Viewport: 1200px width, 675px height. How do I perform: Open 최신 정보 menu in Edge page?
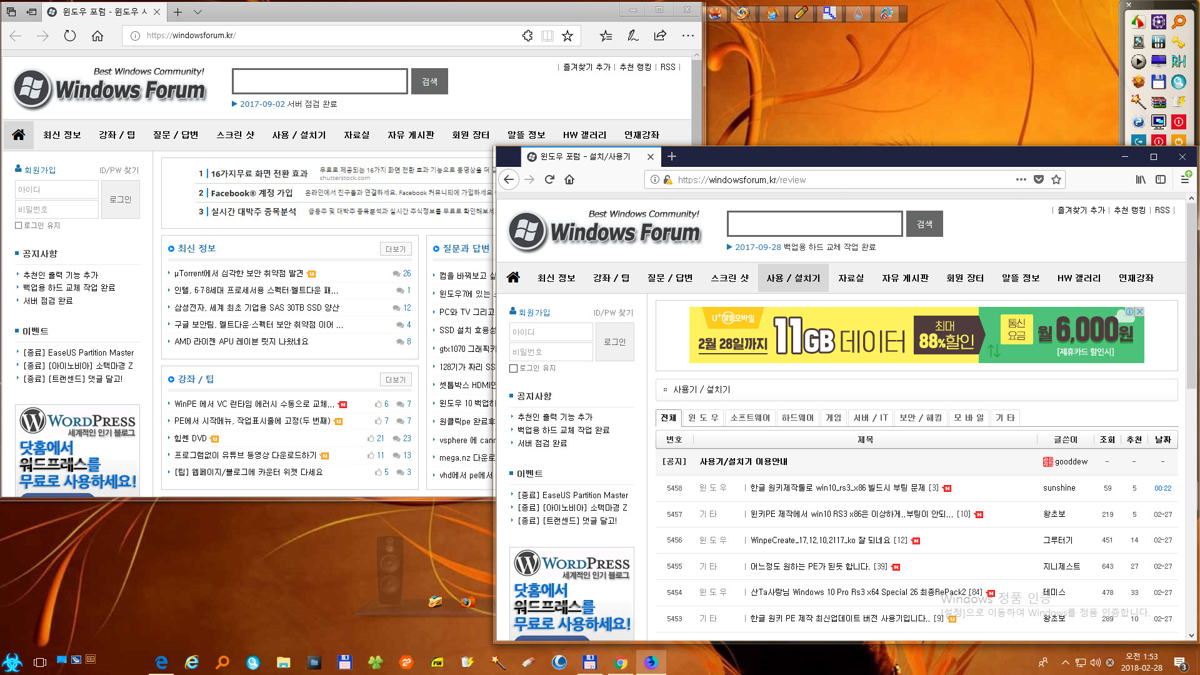(62, 135)
